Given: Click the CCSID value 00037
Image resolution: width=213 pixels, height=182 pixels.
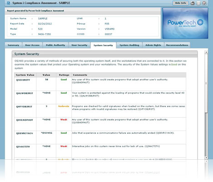Looking at the screenshot, I should (109, 34).
